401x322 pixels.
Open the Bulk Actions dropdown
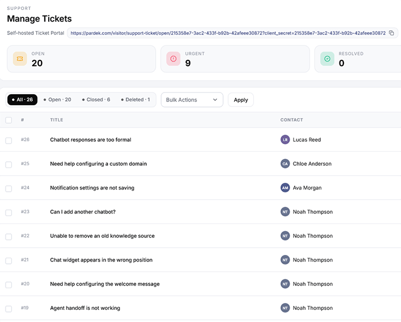tap(192, 100)
